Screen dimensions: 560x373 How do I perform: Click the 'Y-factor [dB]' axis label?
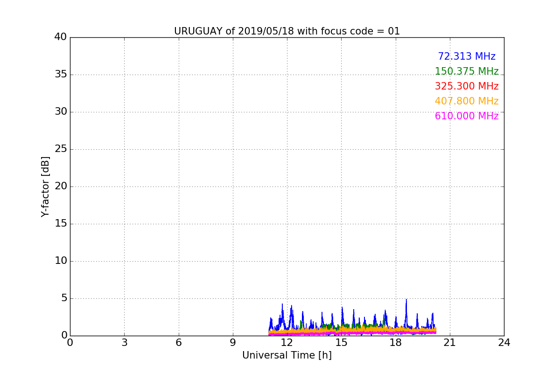(x=45, y=186)
